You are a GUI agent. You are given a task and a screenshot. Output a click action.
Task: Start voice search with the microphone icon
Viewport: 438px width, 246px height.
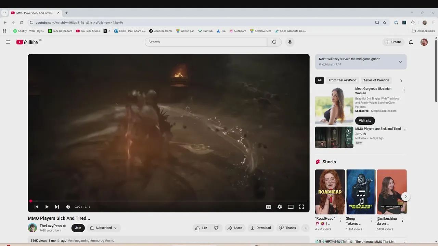click(x=290, y=42)
